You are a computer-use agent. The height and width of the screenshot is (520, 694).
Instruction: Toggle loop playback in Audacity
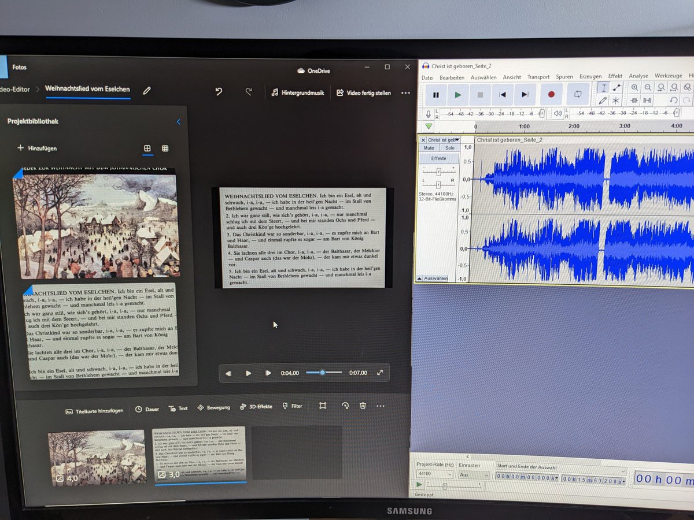pyautogui.click(x=577, y=94)
